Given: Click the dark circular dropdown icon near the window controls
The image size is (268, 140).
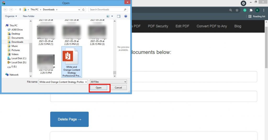Looking at the screenshot, I should pyautogui.click(x=243, y=3).
